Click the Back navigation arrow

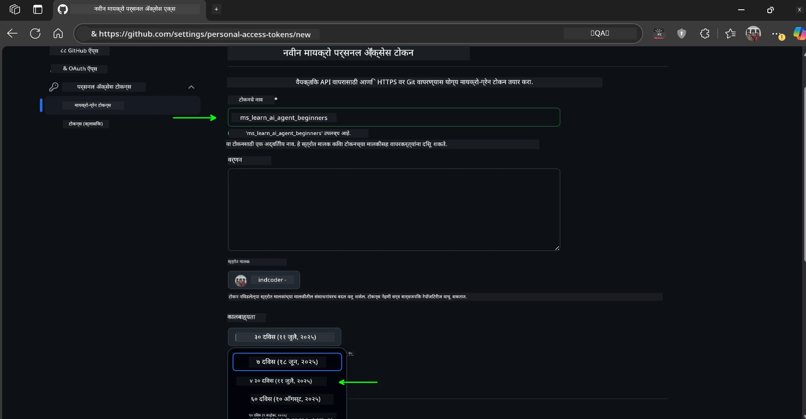pos(12,34)
